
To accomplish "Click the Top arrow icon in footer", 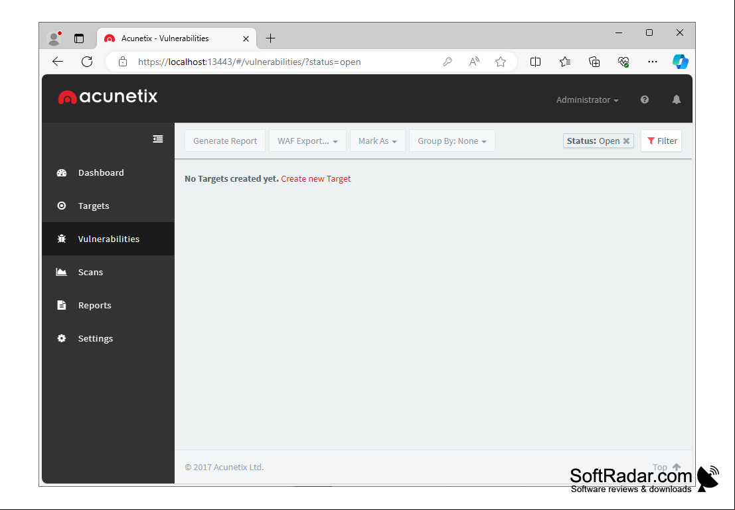I will [676, 467].
